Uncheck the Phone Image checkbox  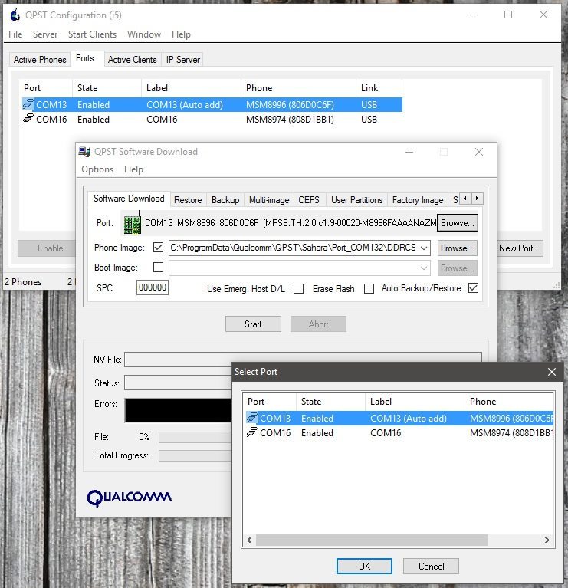(x=159, y=248)
